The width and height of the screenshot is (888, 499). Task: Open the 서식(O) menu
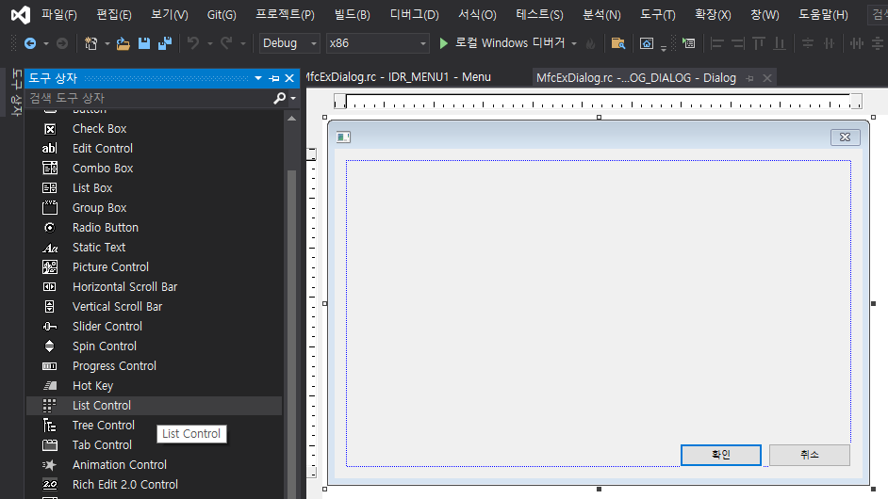477,15
